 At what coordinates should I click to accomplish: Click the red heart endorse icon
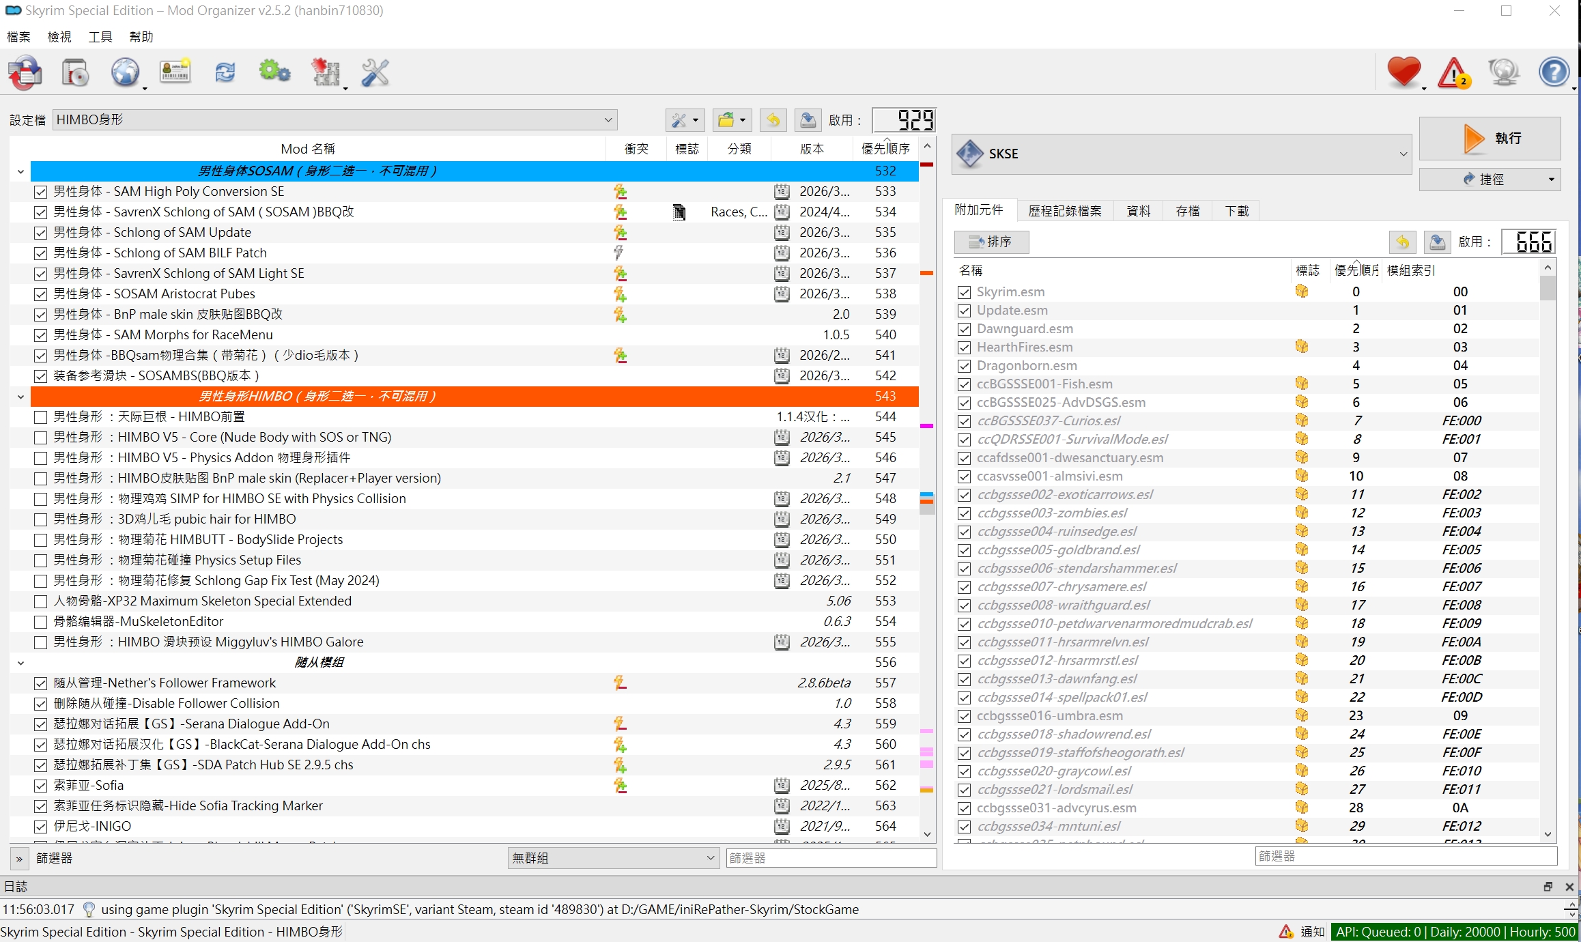[x=1404, y=72]
